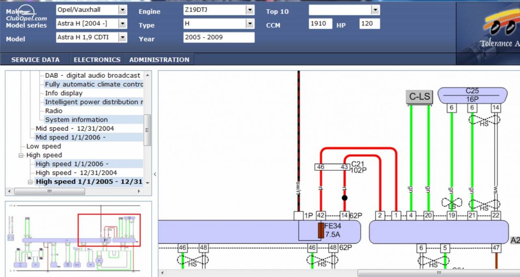Image resolution: width=520 pixels, height=277 pixels.
Task: Click pin 42 above fuse FE34
Action: [321, 215]
